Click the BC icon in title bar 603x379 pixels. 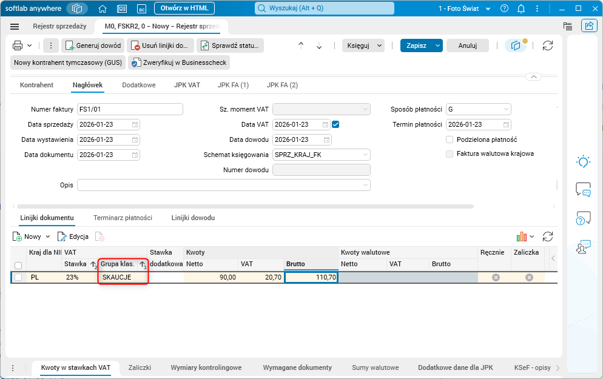(x=142, y=8)
